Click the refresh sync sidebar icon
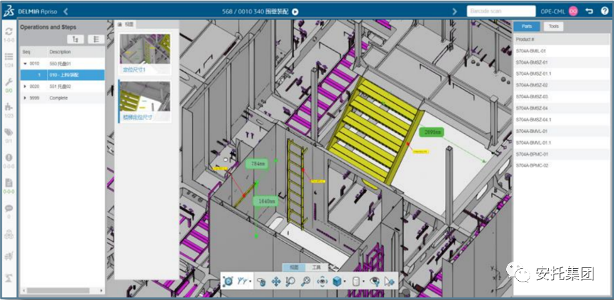 pyautogui.click(x=9, y=32)
